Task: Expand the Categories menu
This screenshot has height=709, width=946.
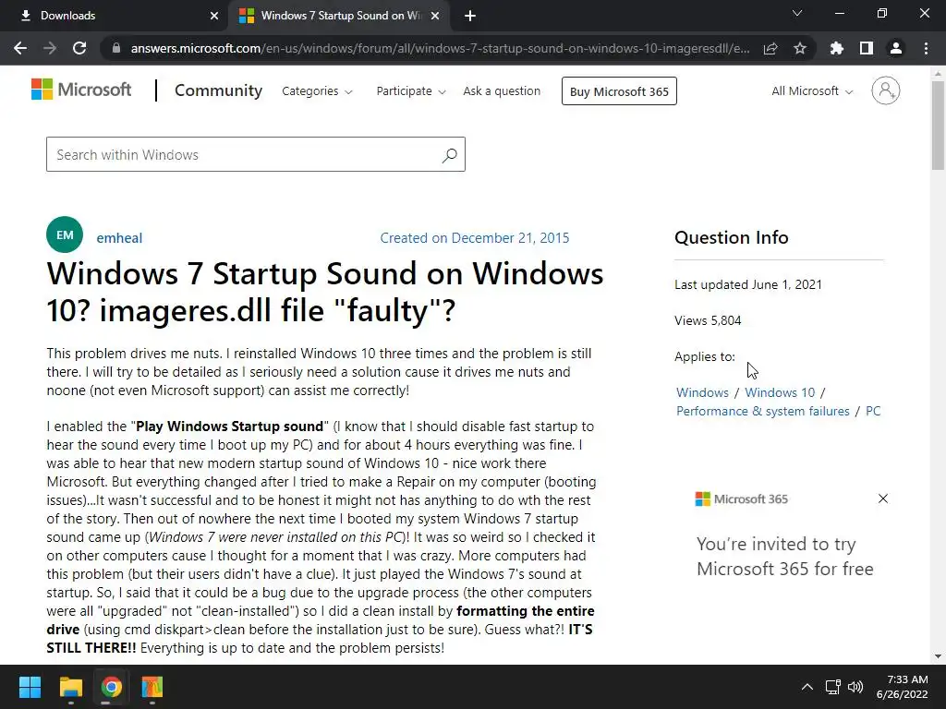Action: click(x=317, y=91)
